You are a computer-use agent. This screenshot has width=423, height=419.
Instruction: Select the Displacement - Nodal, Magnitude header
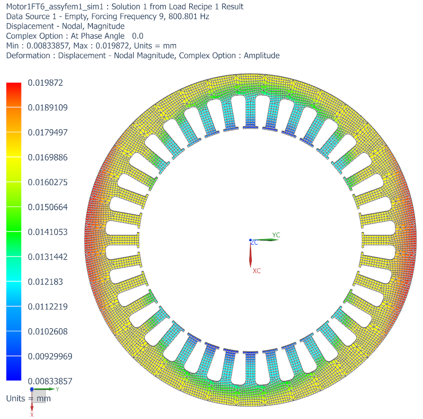click(65, 26)
